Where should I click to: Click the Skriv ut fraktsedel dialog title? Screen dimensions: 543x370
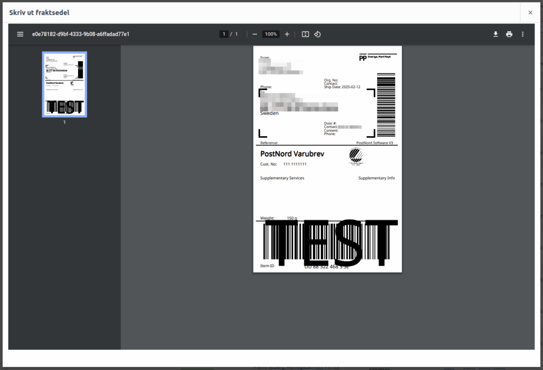click(x=39, y=12)
